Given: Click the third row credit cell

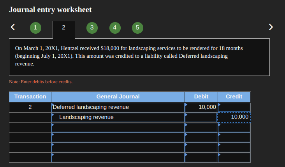Looking at the screenshot, I should [x=234, y=127].
